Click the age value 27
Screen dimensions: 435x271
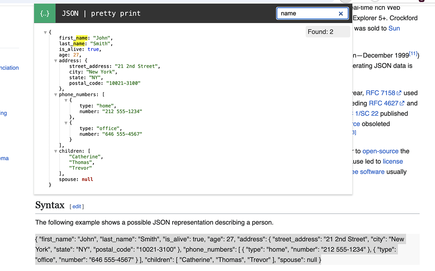(76, 55)
